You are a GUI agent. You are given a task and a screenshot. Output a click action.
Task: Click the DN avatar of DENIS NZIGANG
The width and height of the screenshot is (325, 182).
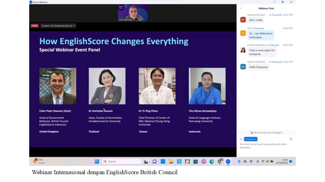tap(243, 67)
